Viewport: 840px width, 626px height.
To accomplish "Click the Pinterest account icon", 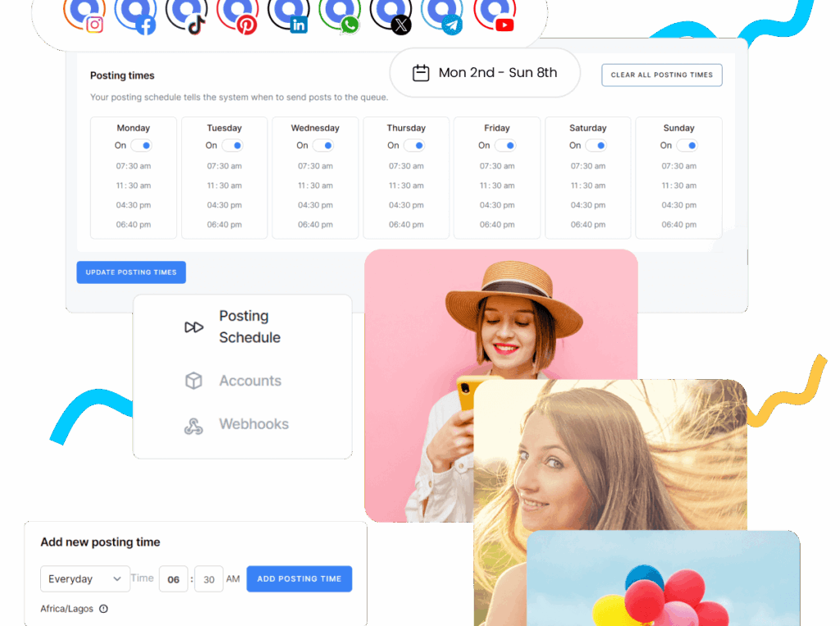I will (237, 14).
